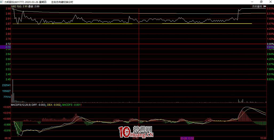Viewport: 274px width, 140px height.
Task: Click the 2.99 price axis label
Action: tap(8, 9)
